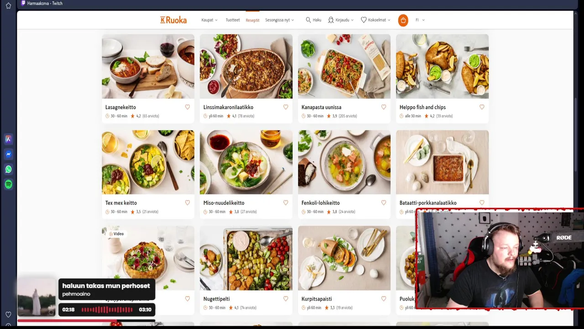The image size is (584, 329).
Task: Seek within the music player progress bar
Action: click(x=107, y=309)
